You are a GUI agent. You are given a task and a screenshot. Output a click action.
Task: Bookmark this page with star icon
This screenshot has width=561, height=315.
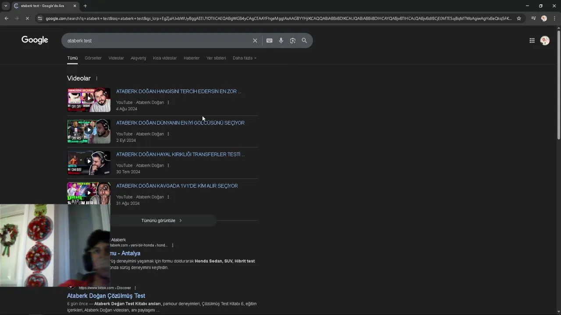click(x=519, y=18)
